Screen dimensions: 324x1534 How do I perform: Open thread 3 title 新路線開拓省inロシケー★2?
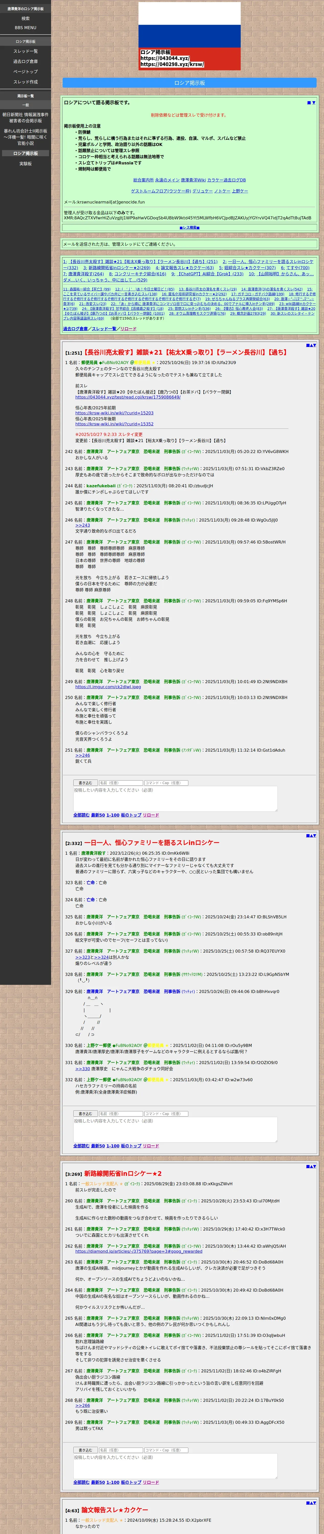123,1174
